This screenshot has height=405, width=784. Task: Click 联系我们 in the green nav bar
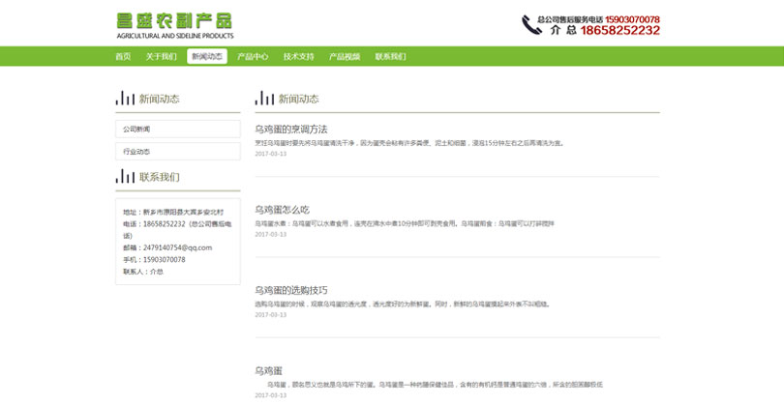390,56
